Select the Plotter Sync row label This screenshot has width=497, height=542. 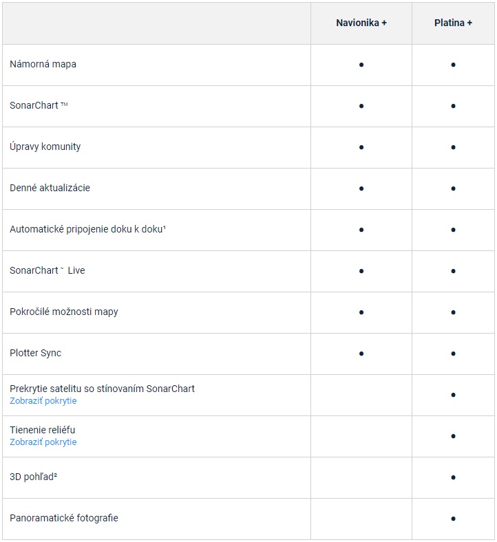click(x=35, y=353)
